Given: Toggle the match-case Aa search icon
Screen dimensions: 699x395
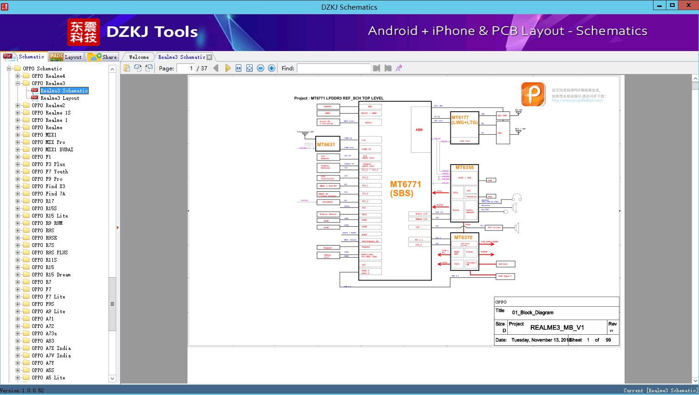Looking at the screenshot, I should pyautogui.click(x=399, y=68).
